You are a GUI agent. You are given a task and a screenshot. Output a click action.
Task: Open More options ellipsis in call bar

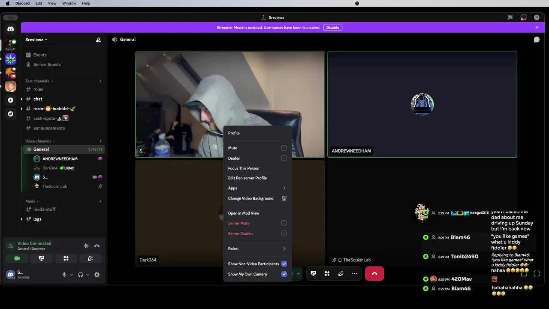(x=354, y=273)
